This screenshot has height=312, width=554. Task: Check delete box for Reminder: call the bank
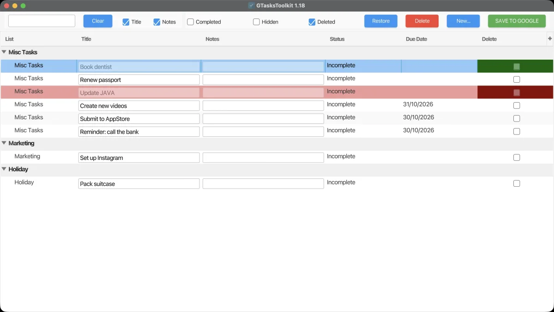point(517,131)
